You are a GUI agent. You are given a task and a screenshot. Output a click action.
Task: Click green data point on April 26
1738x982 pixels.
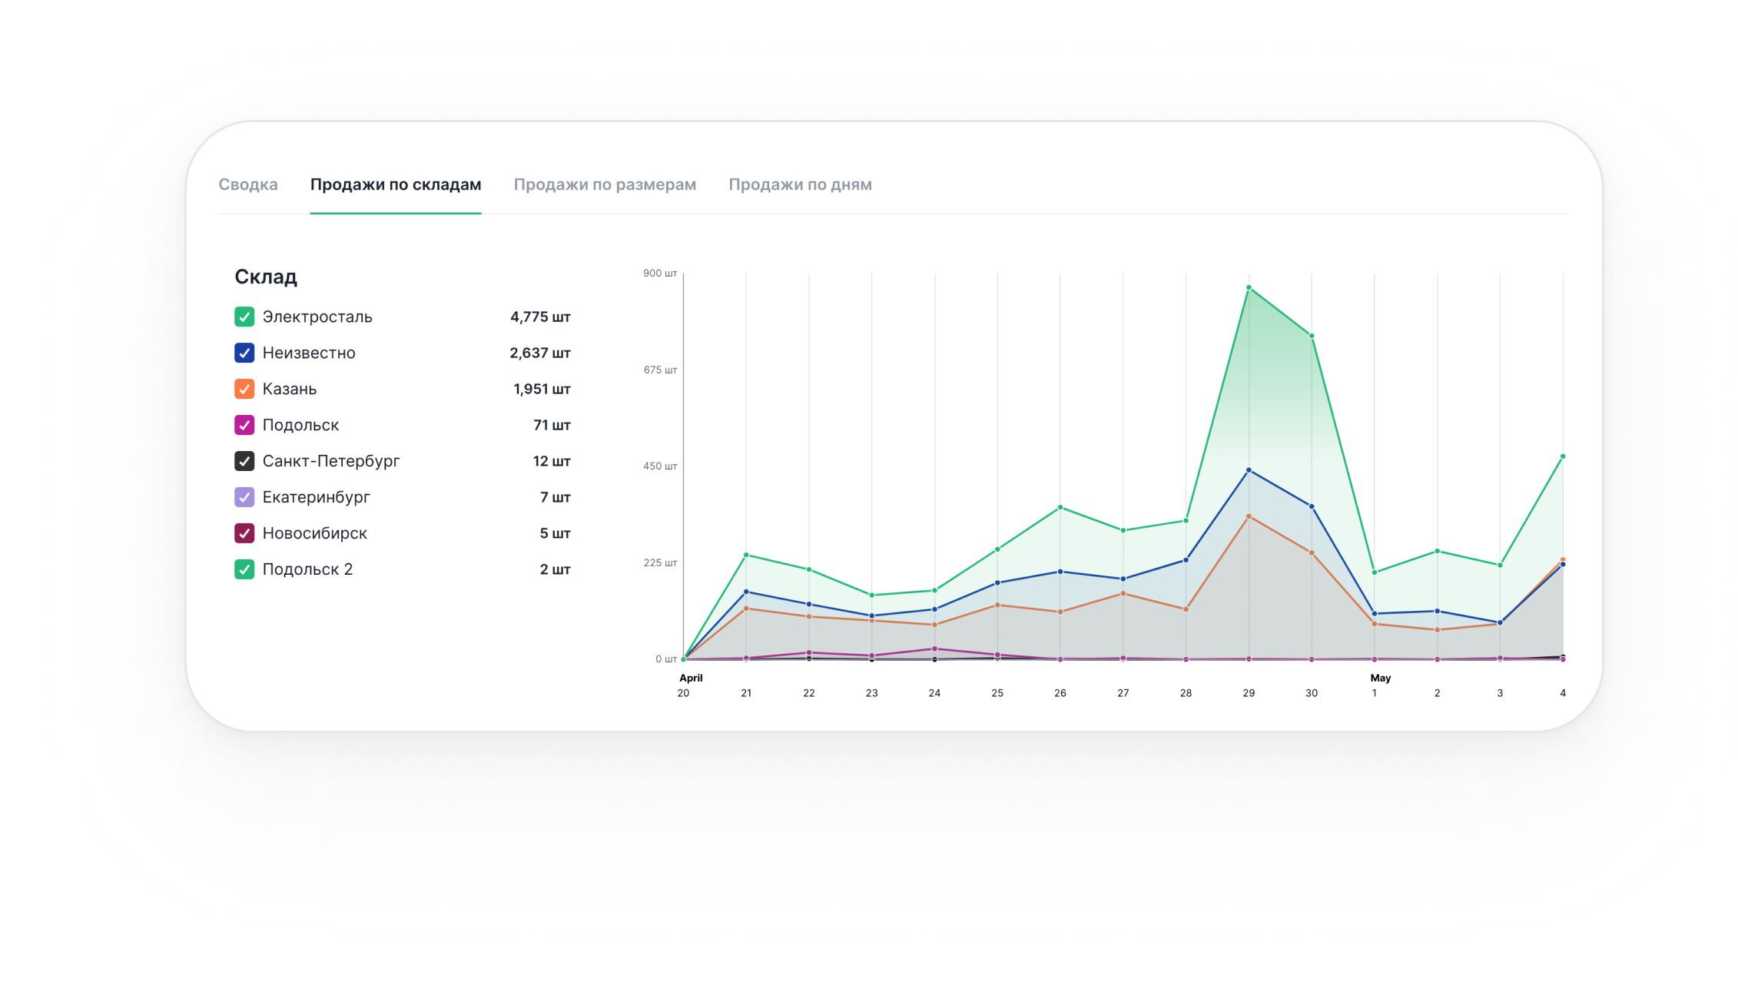pyautogui.click(x=1060, y=507)
